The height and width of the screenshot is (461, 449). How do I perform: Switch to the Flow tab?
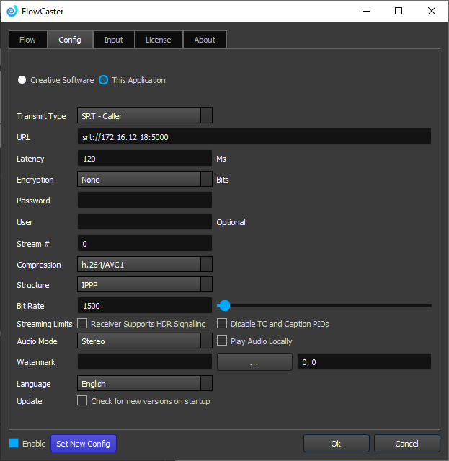point(28,40)
